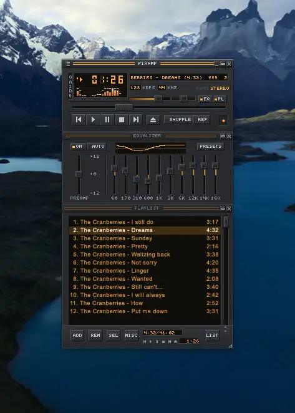Screen dimensions: 295x413
Task: Click the playlist window resize grip
Action: pyautogui.click(x=231, y=346)
